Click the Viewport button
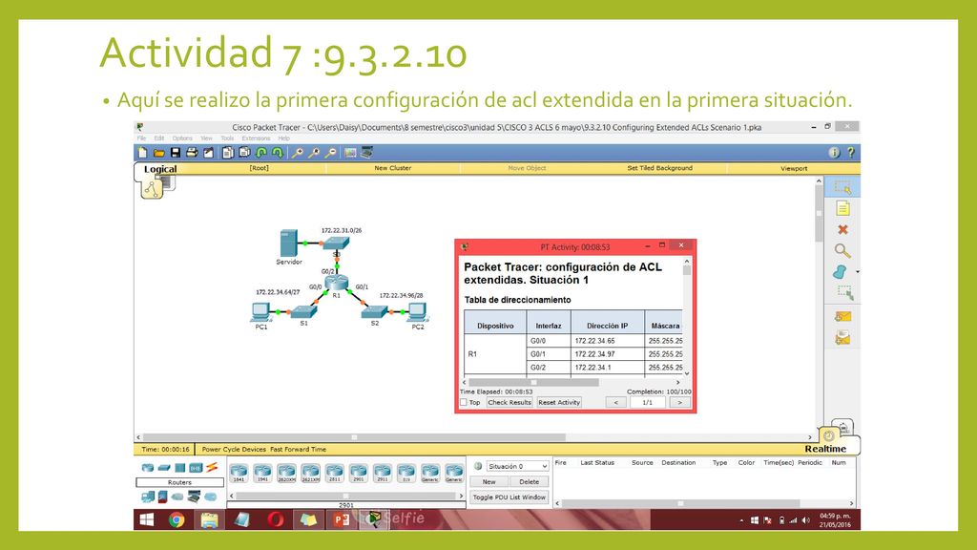Screen dimensions: 977x550 [x=794, y=168]
